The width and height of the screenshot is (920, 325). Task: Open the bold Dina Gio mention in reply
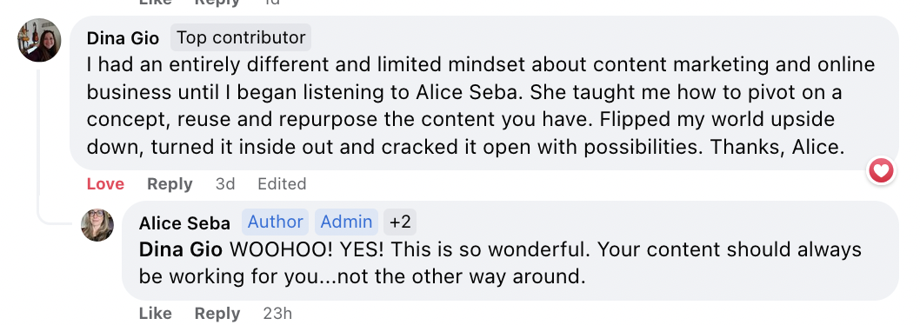(181, 250)
